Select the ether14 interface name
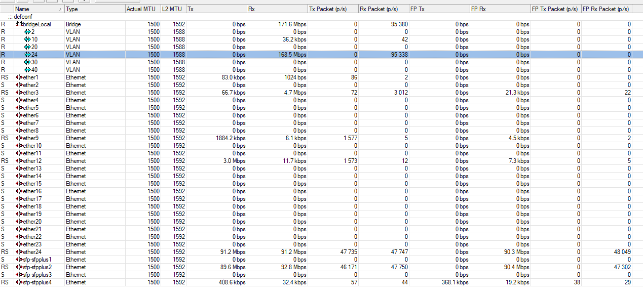Screen dimensions: 643x297 (32, 176)
